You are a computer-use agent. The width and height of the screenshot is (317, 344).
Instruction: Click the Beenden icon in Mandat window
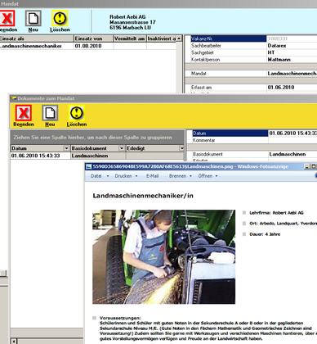click(x=7, y=18)
